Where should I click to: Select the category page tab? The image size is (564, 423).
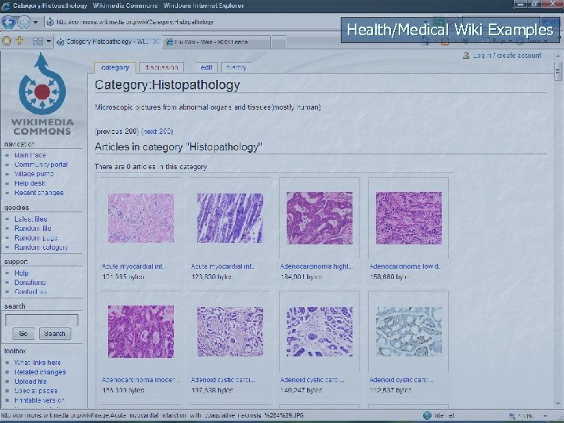coord(115,67)
